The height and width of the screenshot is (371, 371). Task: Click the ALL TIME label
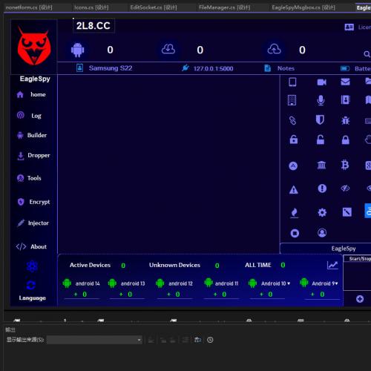(258, 265)
